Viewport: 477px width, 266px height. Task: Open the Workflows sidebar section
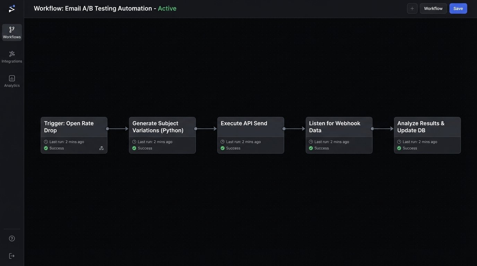(x=12, y=33)
